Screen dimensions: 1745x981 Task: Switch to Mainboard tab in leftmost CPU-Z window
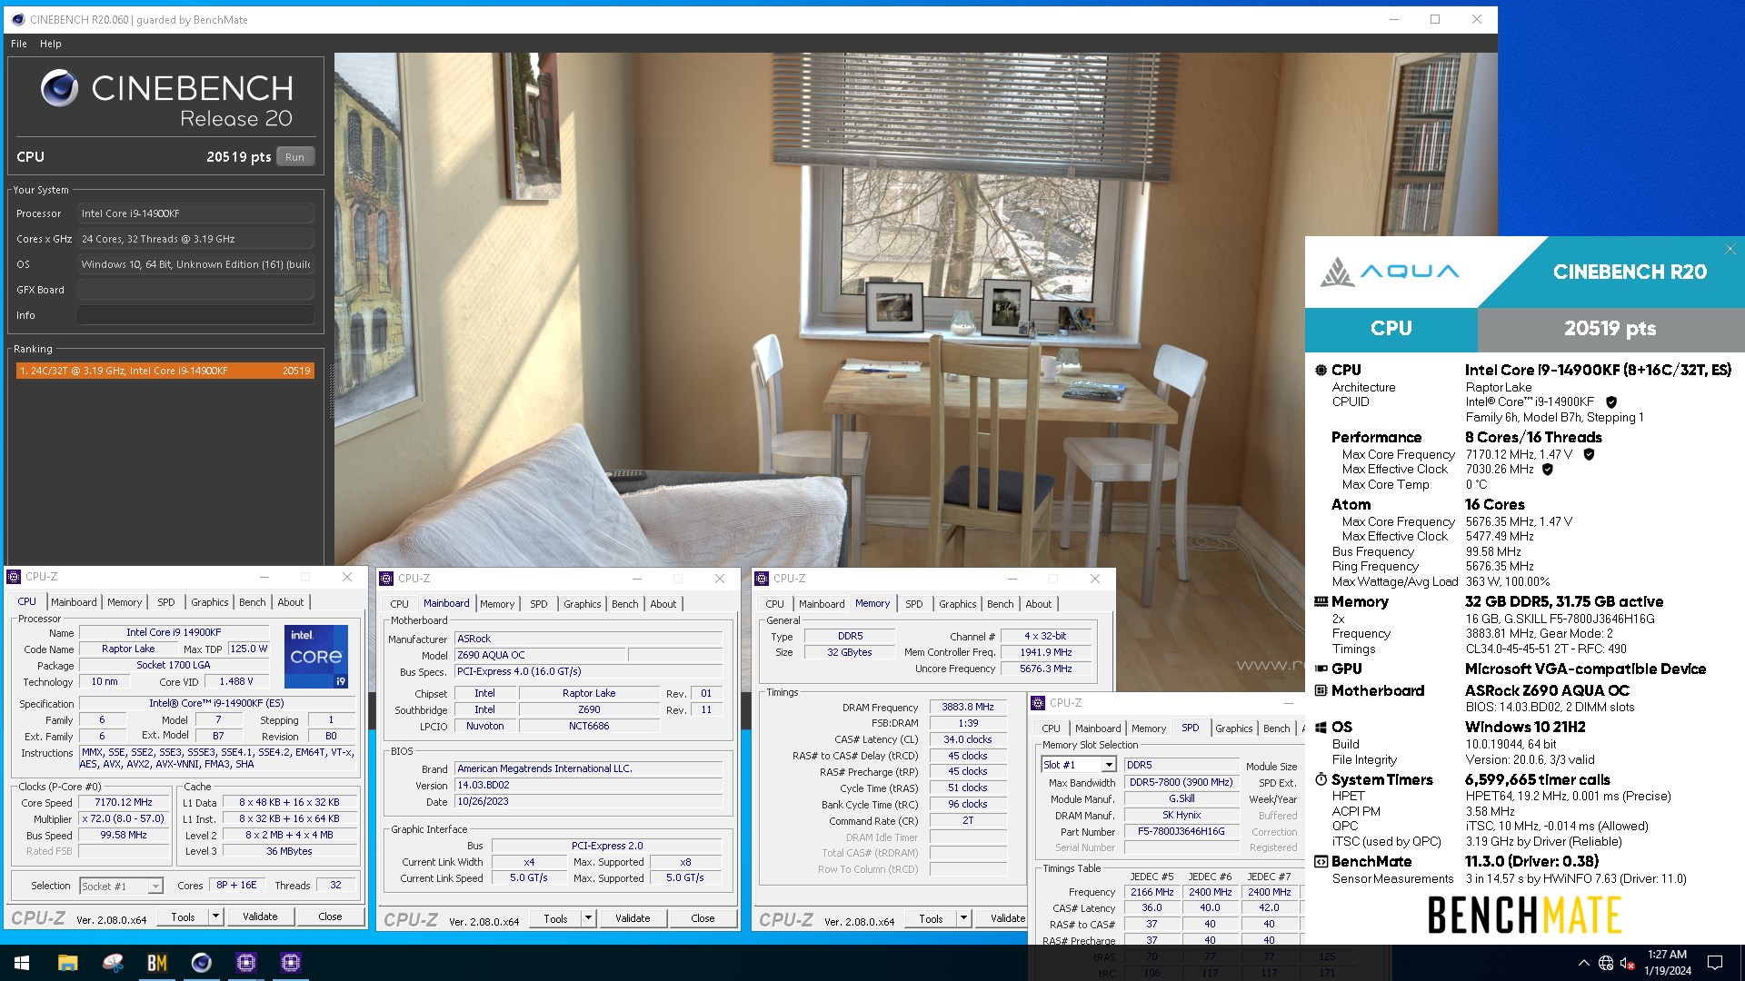coord(74,602)
